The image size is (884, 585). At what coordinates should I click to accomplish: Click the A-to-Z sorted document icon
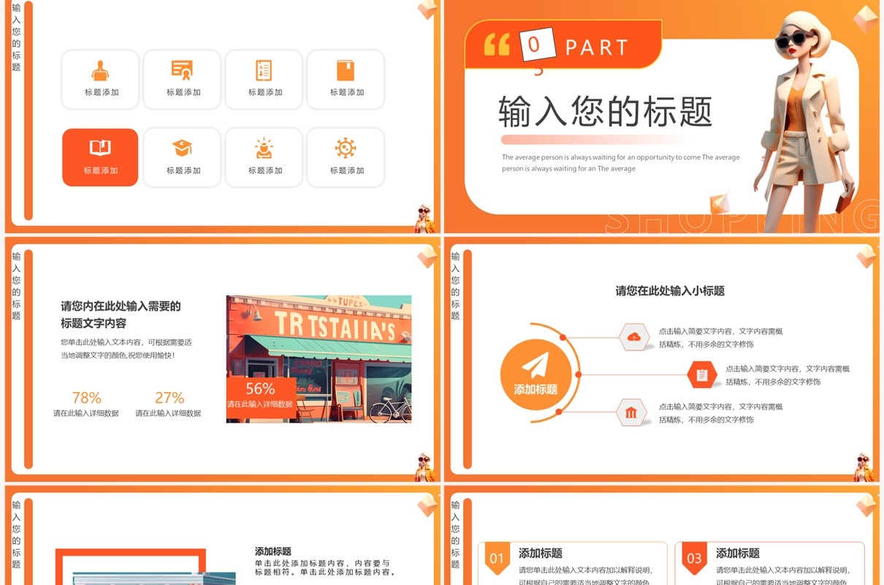click(x=264, y=70)
